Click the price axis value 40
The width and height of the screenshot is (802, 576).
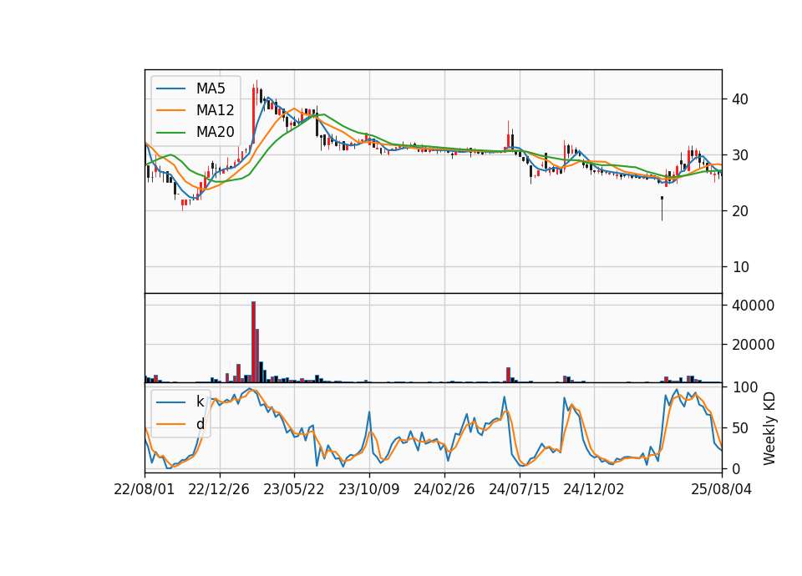[x=740, y=99]
